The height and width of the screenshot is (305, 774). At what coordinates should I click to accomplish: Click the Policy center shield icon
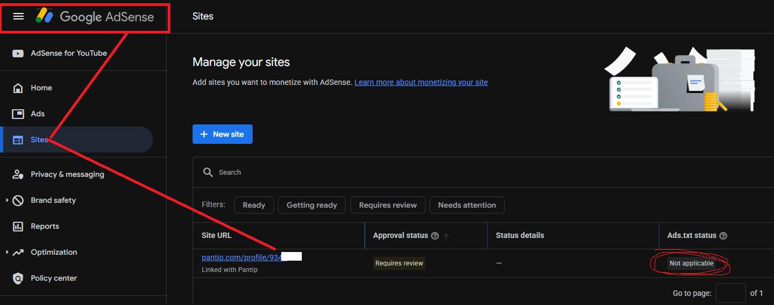18,278
